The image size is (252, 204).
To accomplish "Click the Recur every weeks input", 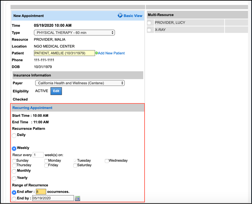I will pyautogui.click(x=38, y=155).
